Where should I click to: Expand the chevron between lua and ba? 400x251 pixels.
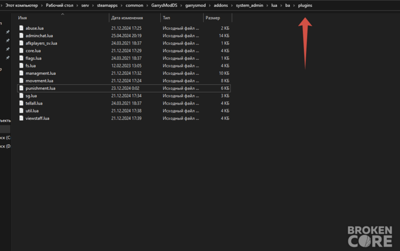point(281,5)
